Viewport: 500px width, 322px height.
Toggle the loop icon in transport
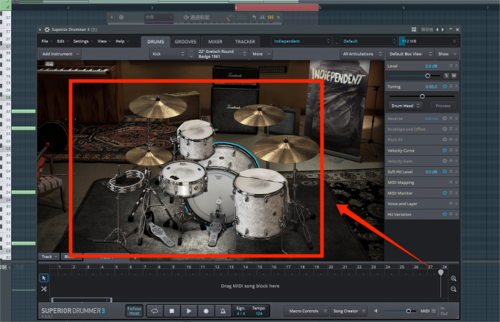click(x=155, y=311)
